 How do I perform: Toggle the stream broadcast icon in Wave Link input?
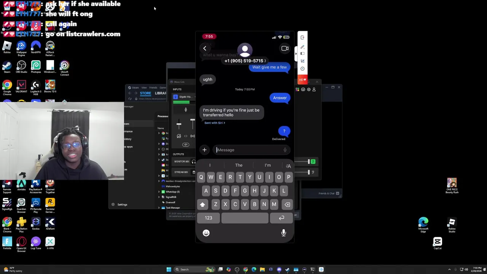(x=193, y=136)
